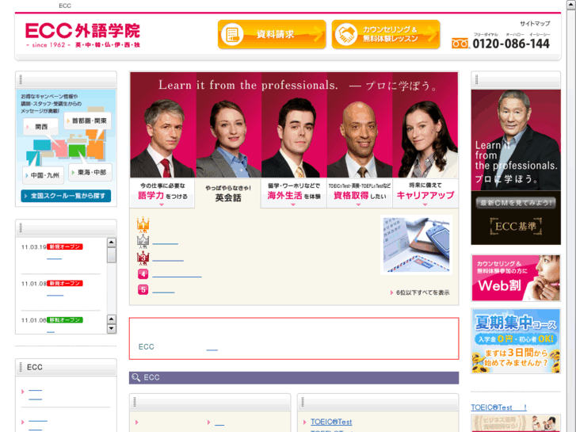Click the news list scrollbar thumb
Image resolution: width=576 pixels, height=432 pixels.
click(112, 255)
